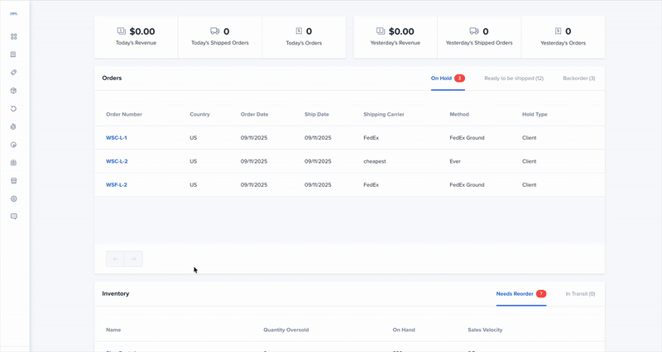
Task: Select the On Hold orders tab
Action: (441, 78)
